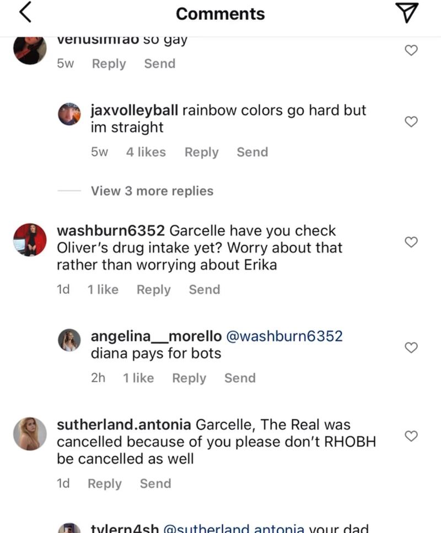View the 4 likes on jaxvolleyball's comment
This screenshot has width=441, height=533.
click(x=146, y=152)
